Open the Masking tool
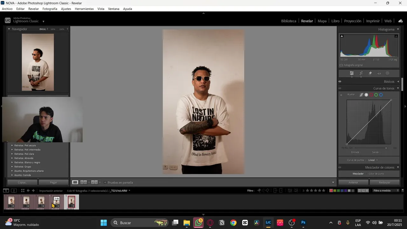This screenshot has height=229, width=407. tap(387, 73)
